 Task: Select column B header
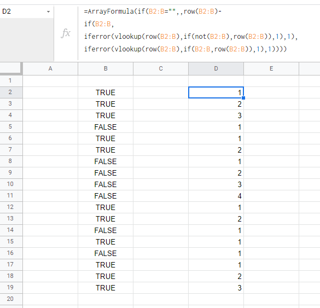[106, 68]
